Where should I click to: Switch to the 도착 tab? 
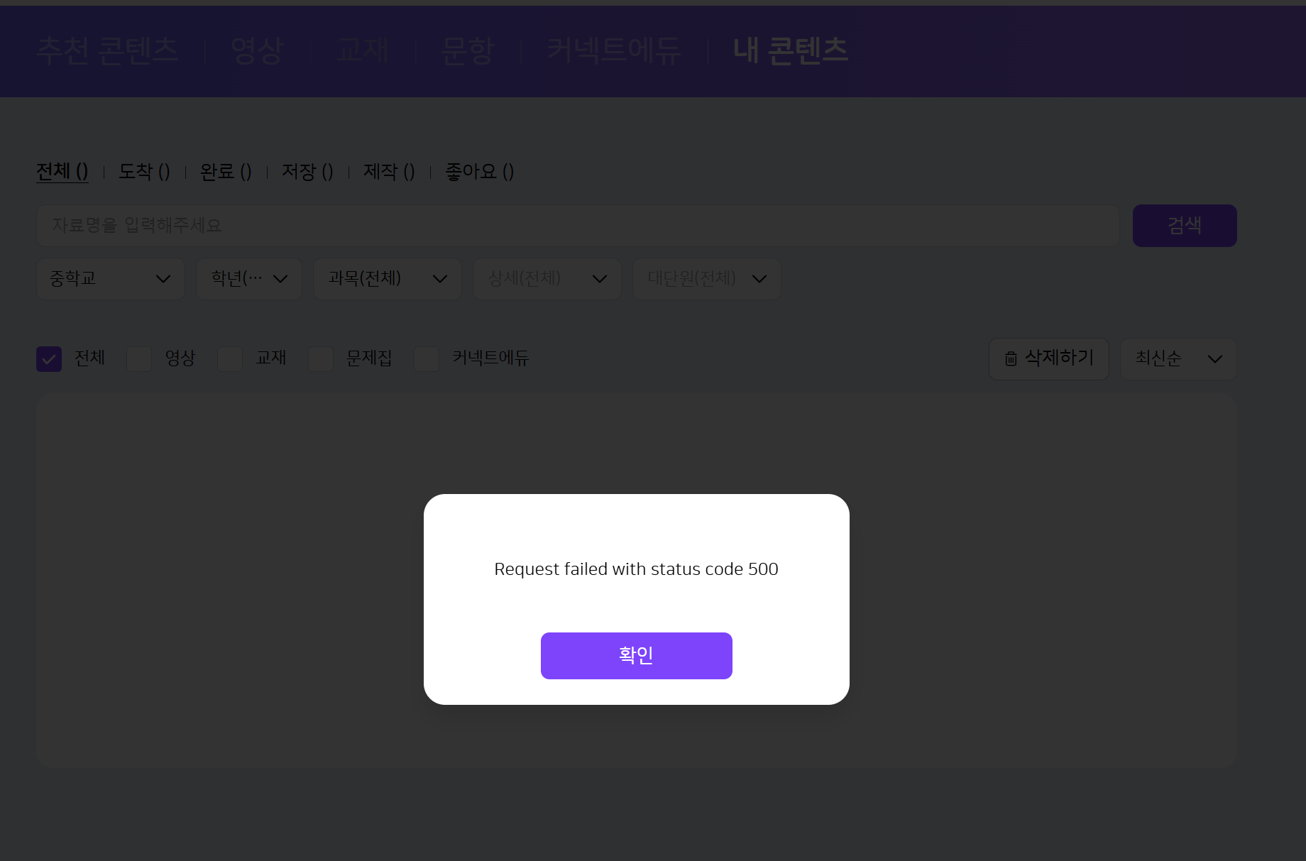click(x=144, y=172)
